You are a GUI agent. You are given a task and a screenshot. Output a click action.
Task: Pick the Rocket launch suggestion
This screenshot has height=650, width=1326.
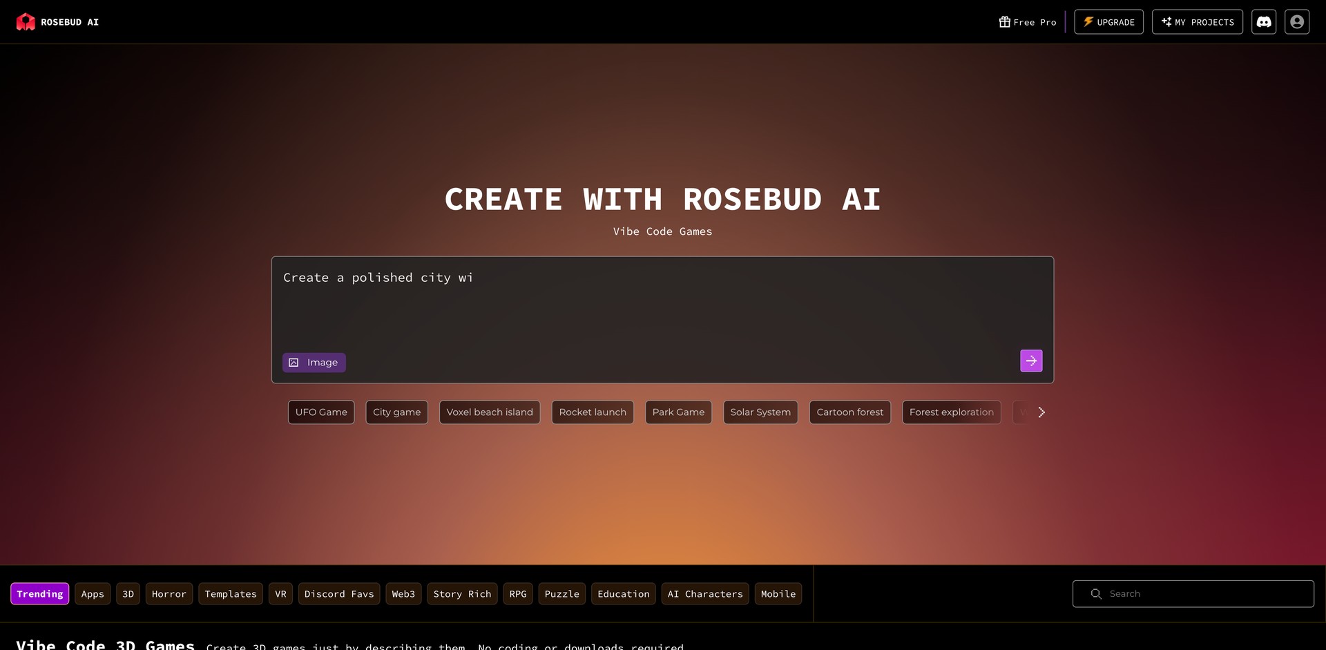[x=593, y=412]
